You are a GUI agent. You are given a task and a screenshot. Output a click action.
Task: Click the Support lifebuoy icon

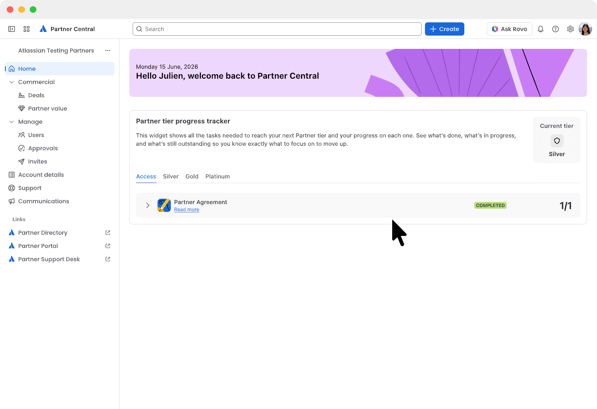12,188
